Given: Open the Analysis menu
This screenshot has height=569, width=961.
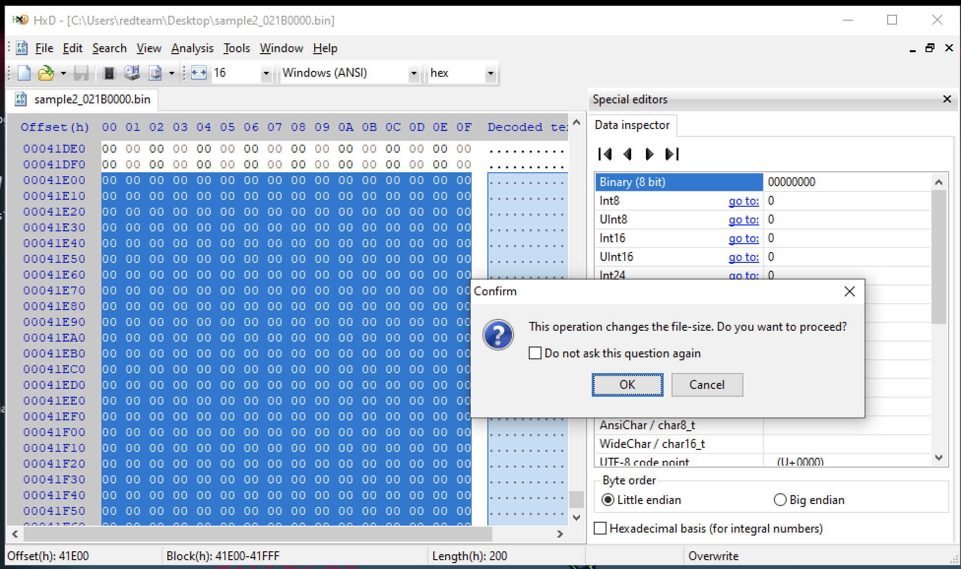Looking at the screenshot, I should click(x=192, y=48).
